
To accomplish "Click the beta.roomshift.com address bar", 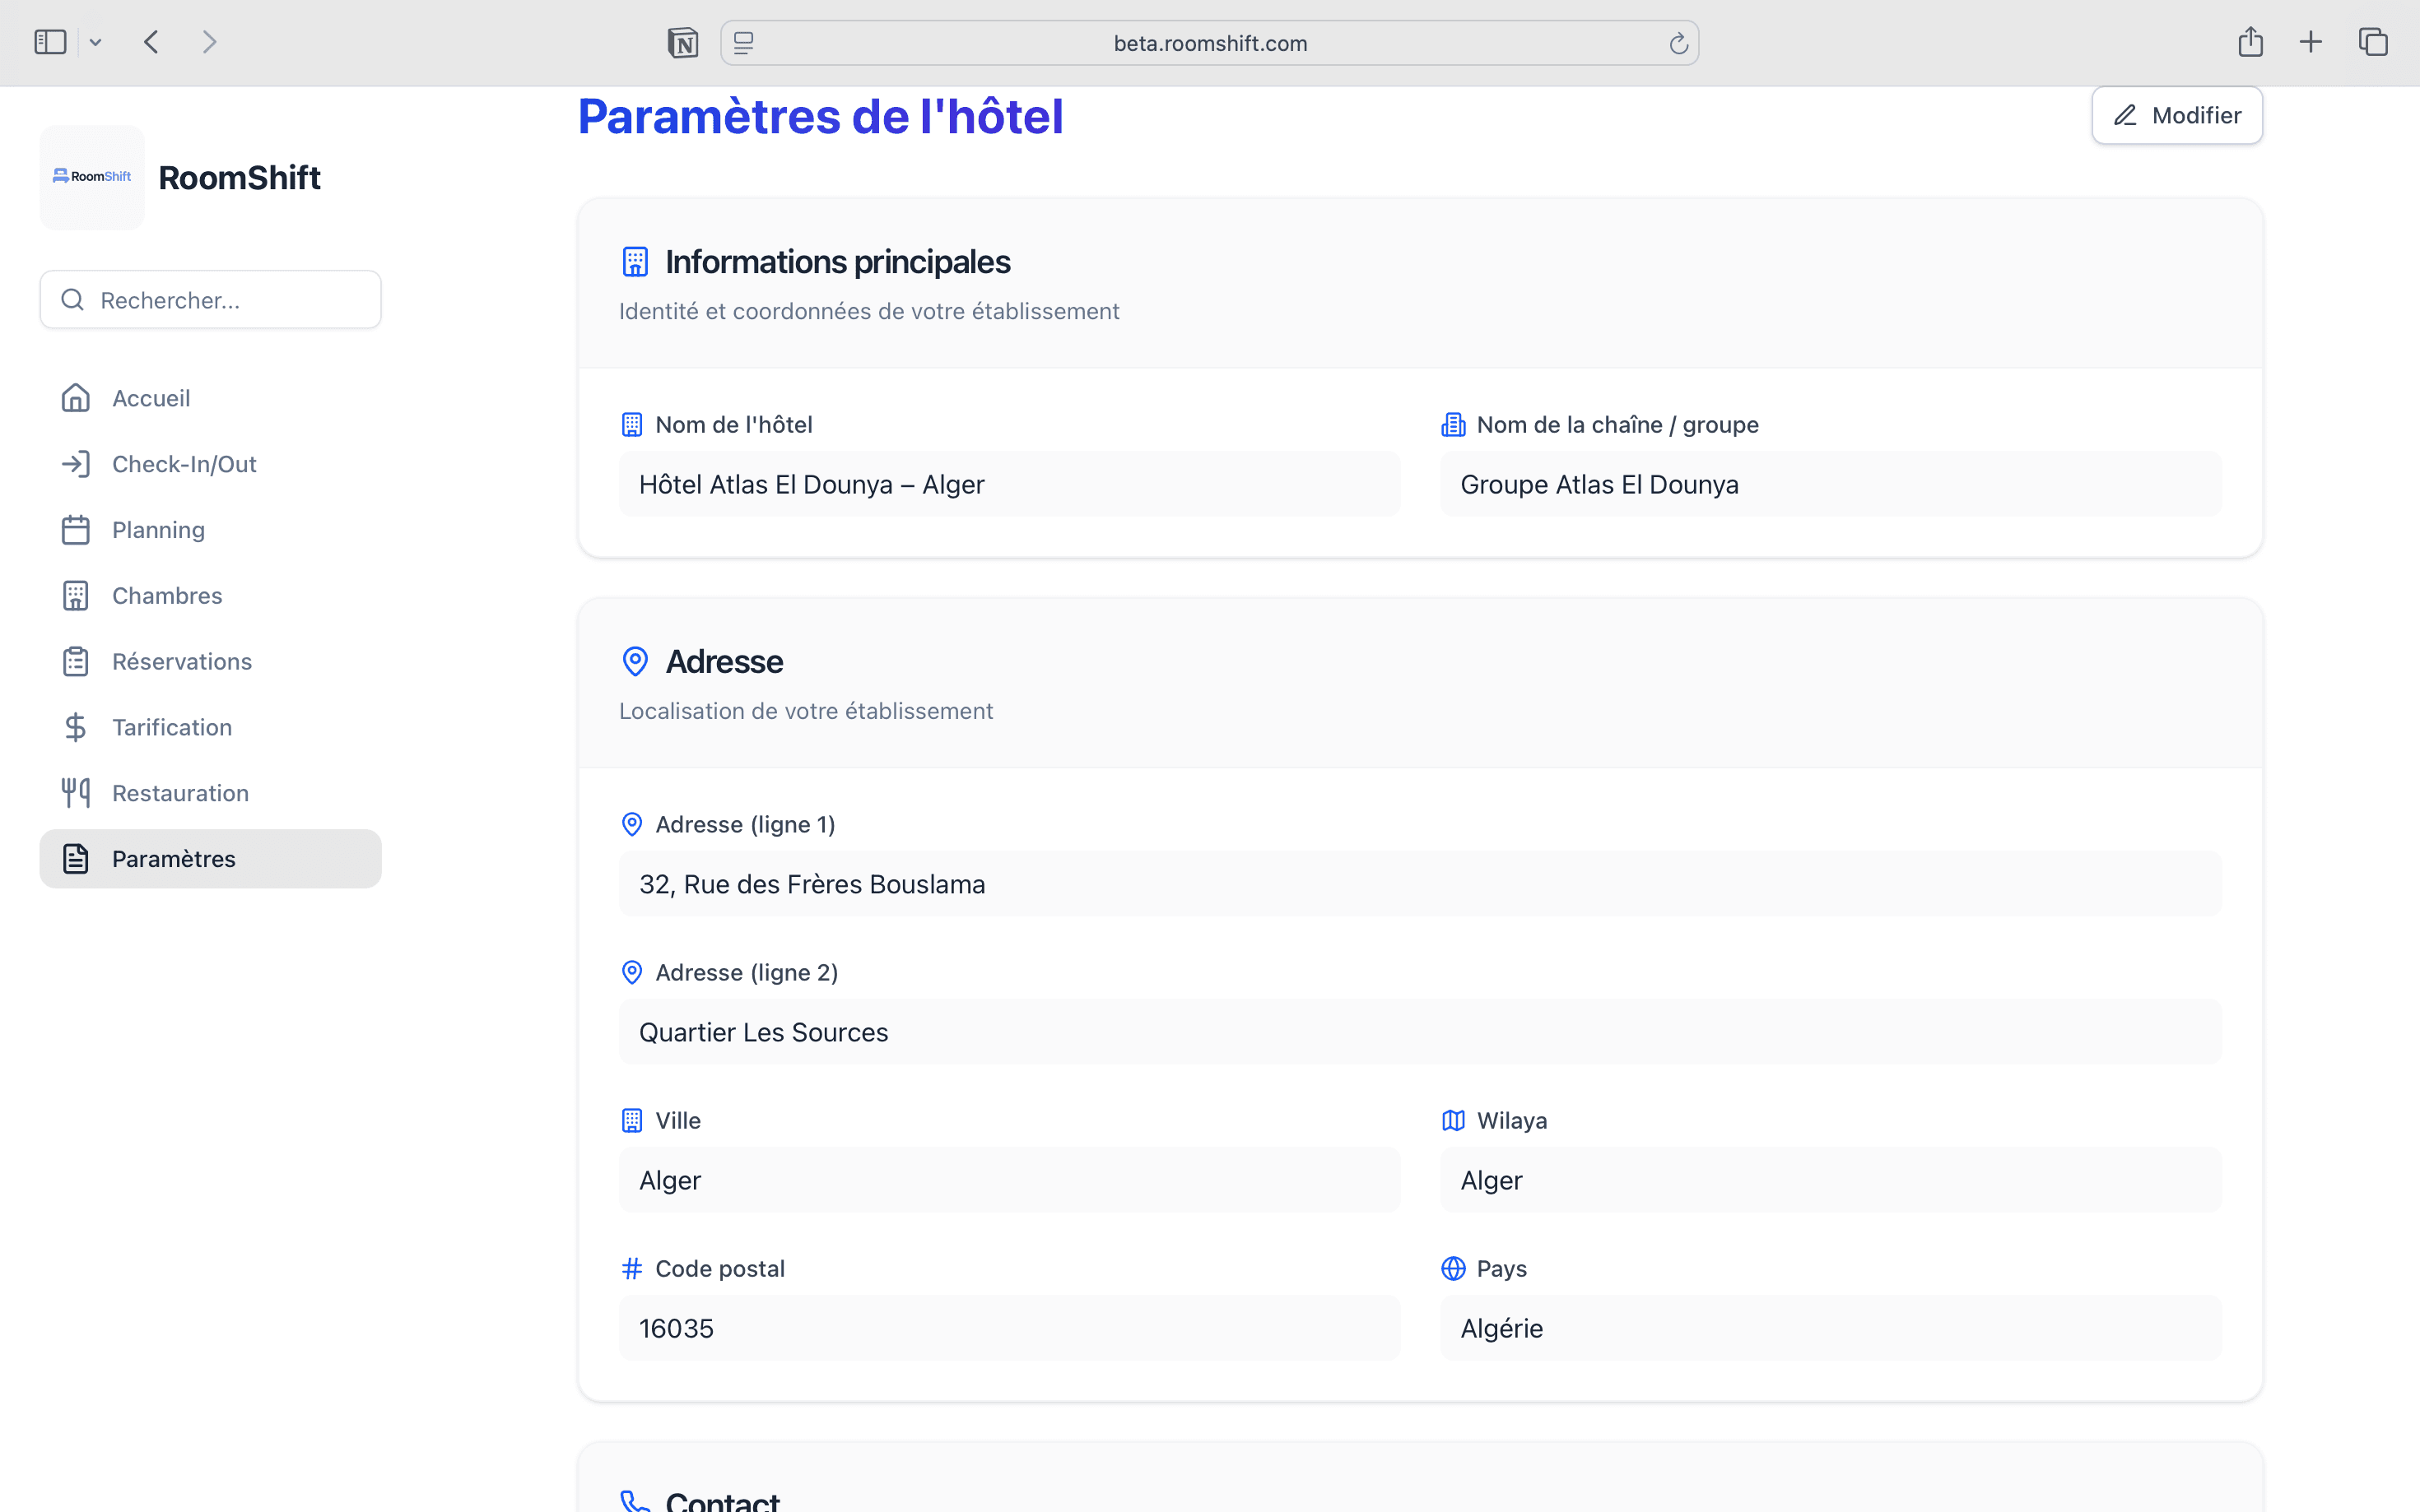I will click(x=1209, y=43).
